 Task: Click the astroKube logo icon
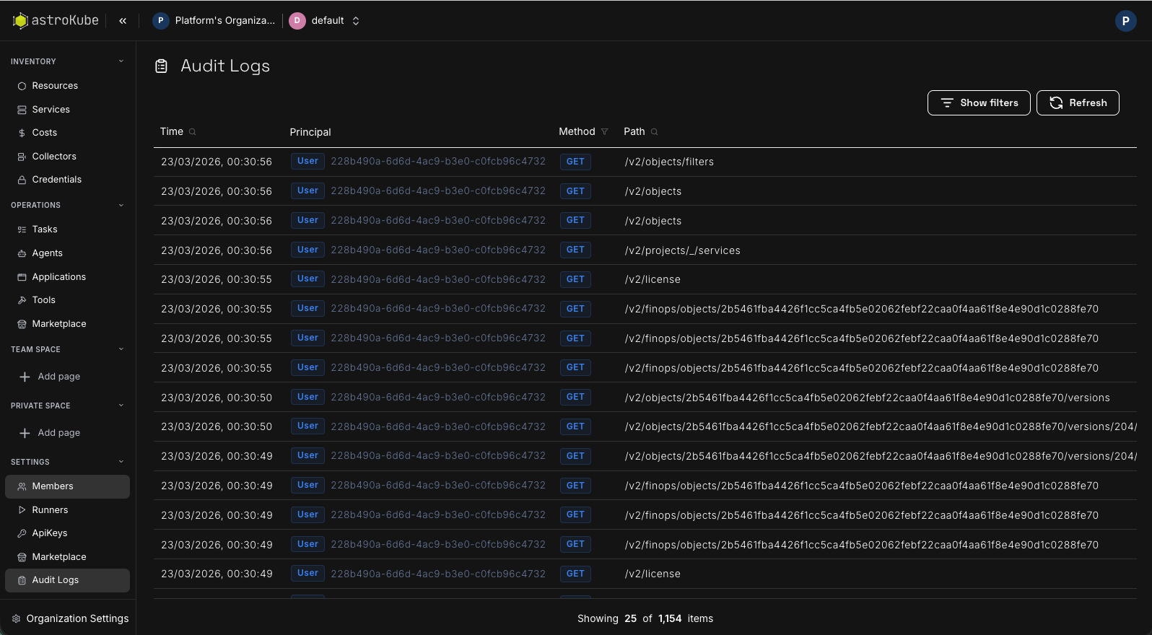click(20, 21)
